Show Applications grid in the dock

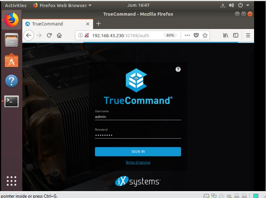click(12, 181)
